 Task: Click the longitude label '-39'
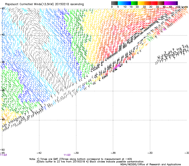coord(76,153)
